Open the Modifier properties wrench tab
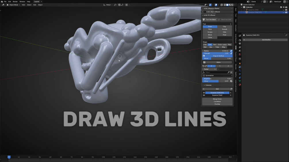The width and height of the screenshot is (289, 162). (240, 67)
